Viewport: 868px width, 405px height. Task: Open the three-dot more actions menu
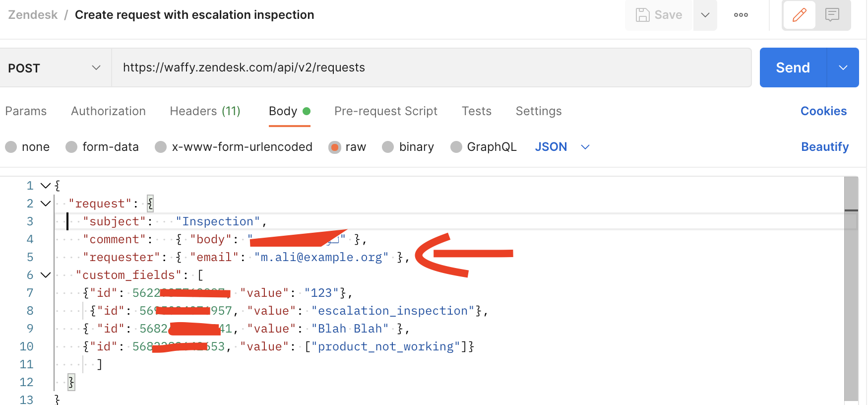pyautogui.click(x=741, y=15)
